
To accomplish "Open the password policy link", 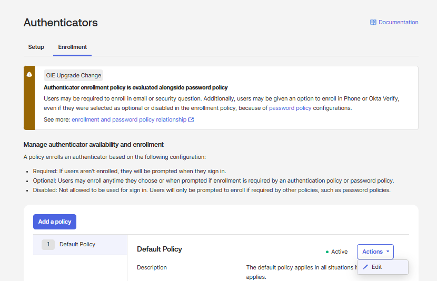I will (290, 108).
